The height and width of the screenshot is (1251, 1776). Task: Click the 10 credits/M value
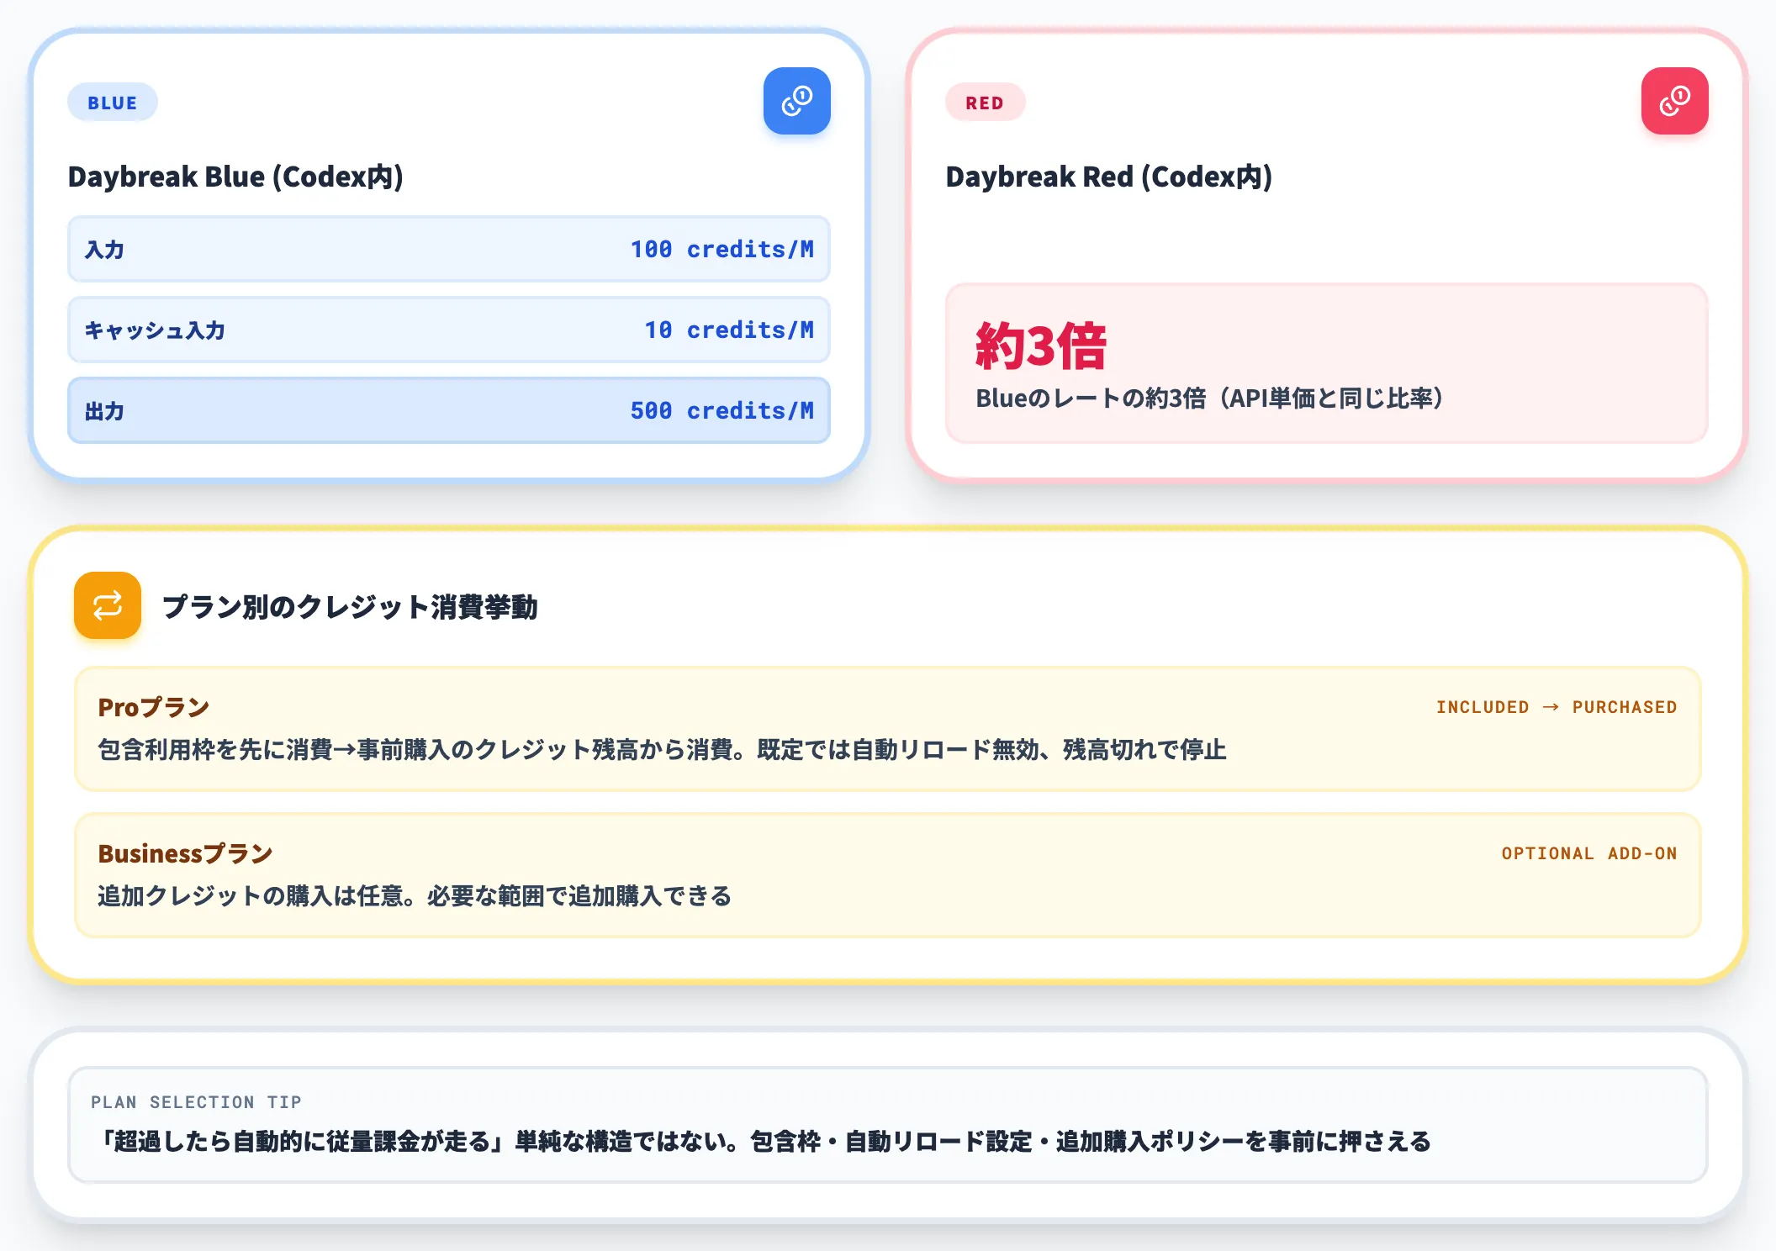coord(729,330)
